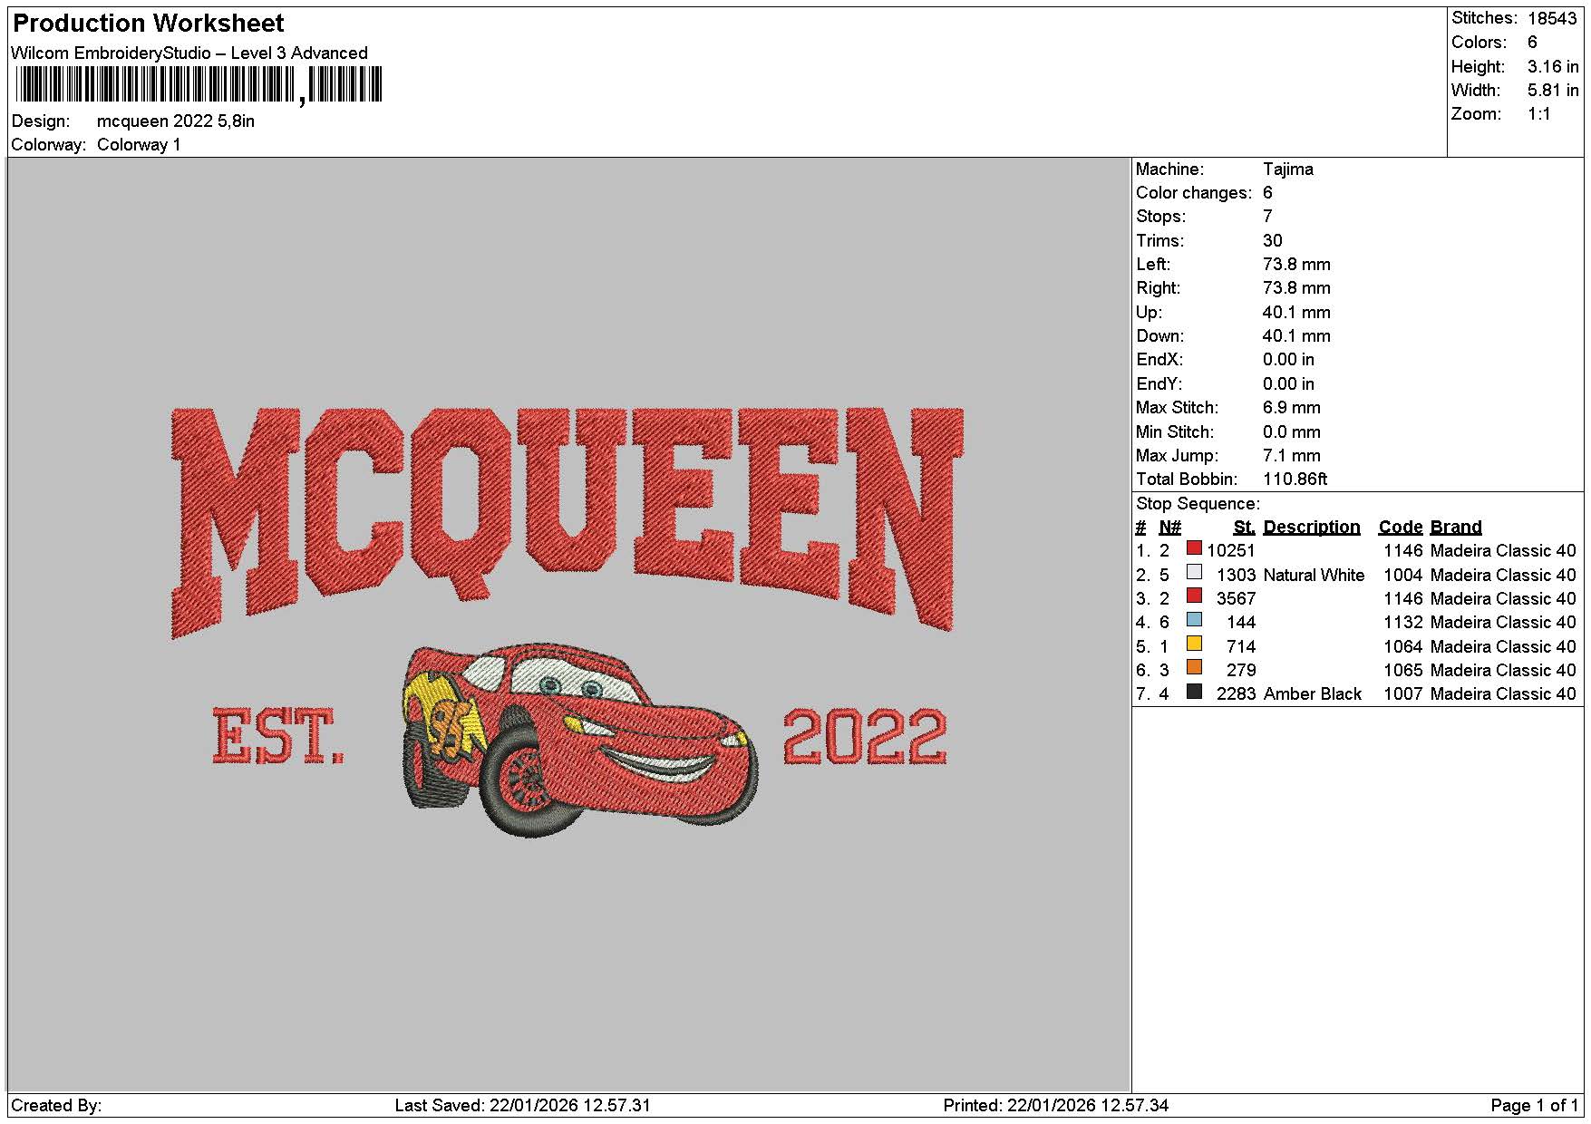Click the Left value 73.8 mm
1591x1124 pixels.
click(1296, 265)
